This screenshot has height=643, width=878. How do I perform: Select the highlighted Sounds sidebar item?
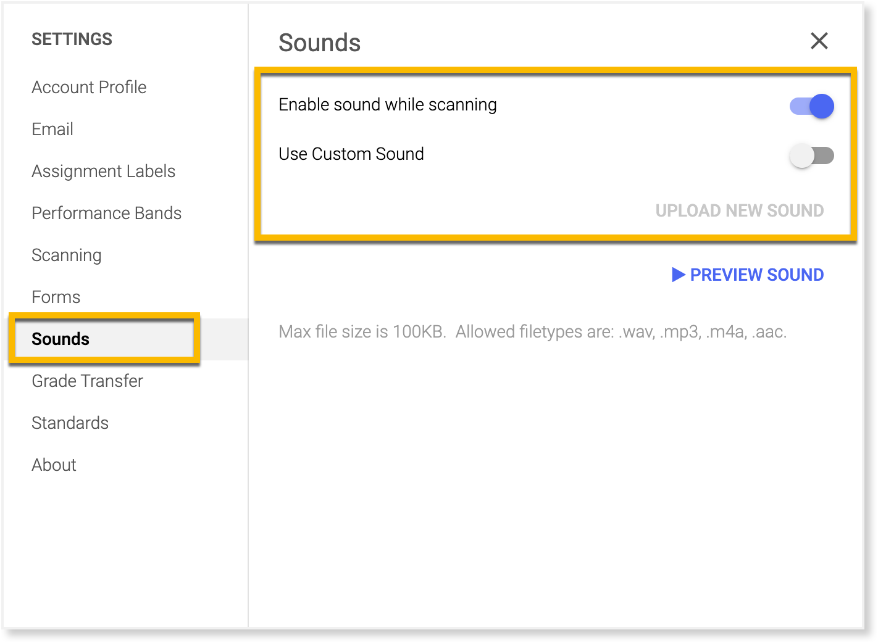coord(61,339)
